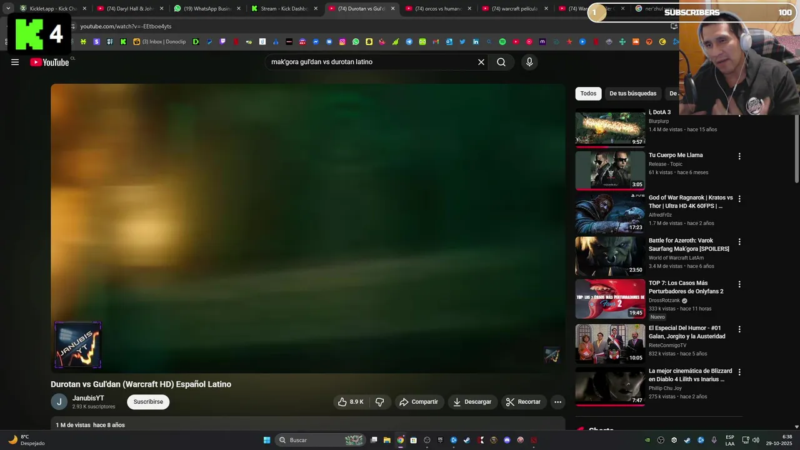Viewport: 800px width, 450px height.
Task: Open the tab search dropdown arrow
Action: [x=8, y=9]
